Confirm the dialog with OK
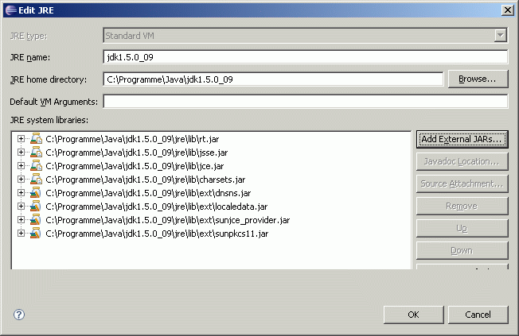Viewport: 519px width, 336px height. point(413,315)
